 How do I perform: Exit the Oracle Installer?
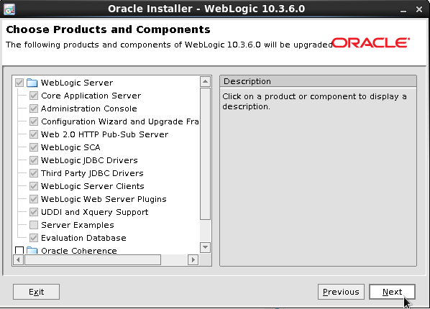coord(36,292)
